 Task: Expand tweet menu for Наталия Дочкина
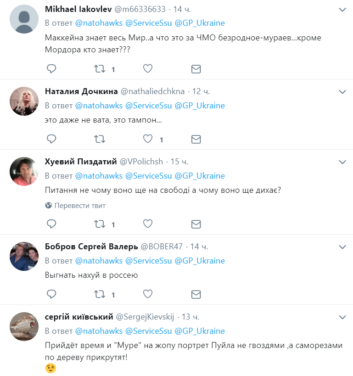point(342,92)
